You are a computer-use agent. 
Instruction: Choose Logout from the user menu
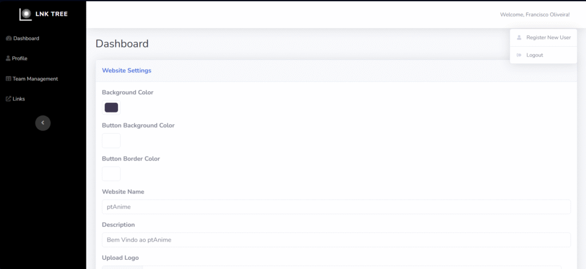(x=544, y=55)
